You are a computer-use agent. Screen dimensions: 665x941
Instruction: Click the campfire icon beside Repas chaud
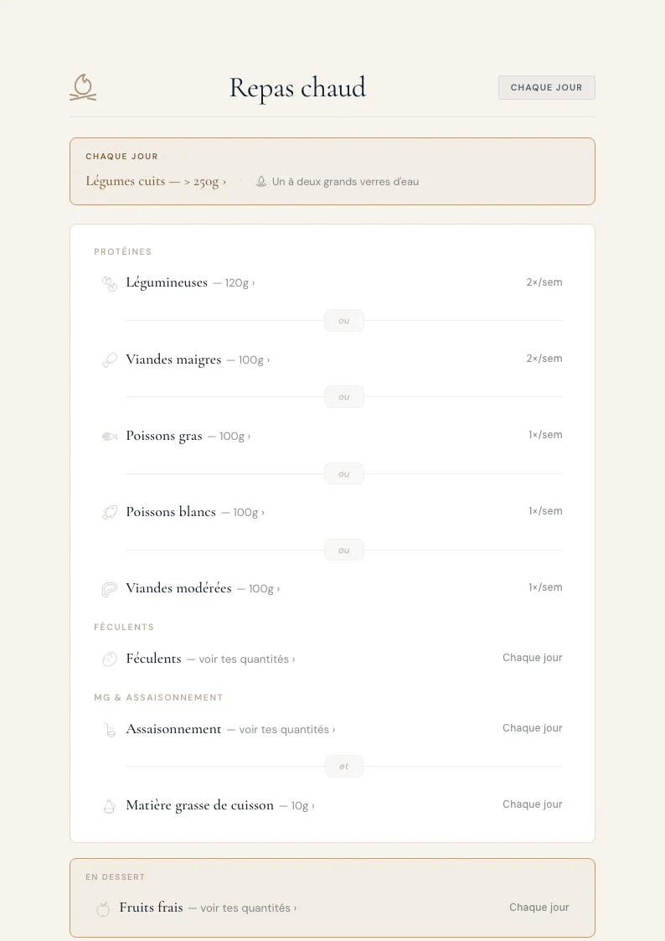point(82,87)
